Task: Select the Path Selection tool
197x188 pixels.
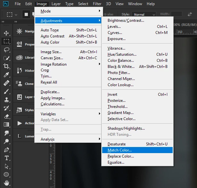Action: (x=6, y=166)
